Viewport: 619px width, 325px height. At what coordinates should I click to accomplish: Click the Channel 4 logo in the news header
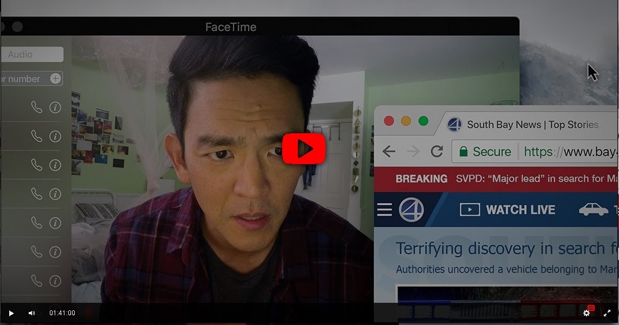pyautogui.click(x=411, y=210)
